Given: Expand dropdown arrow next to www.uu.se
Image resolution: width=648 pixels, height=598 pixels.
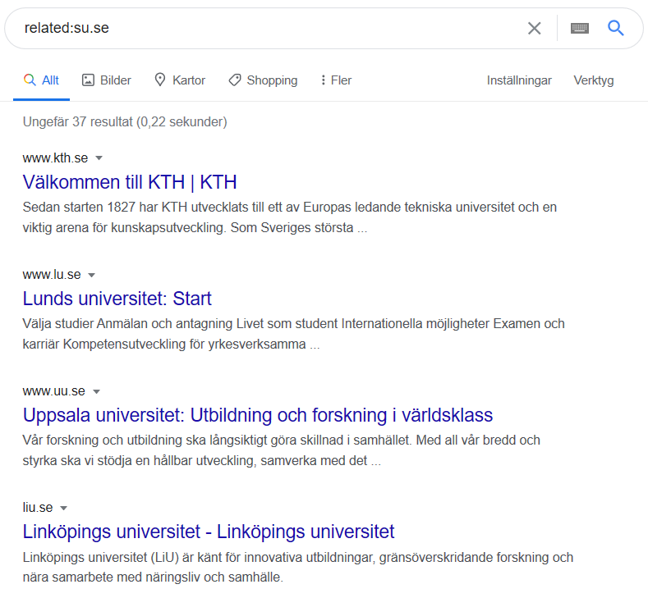Looking at the screenshot, I should coord(96,391).
